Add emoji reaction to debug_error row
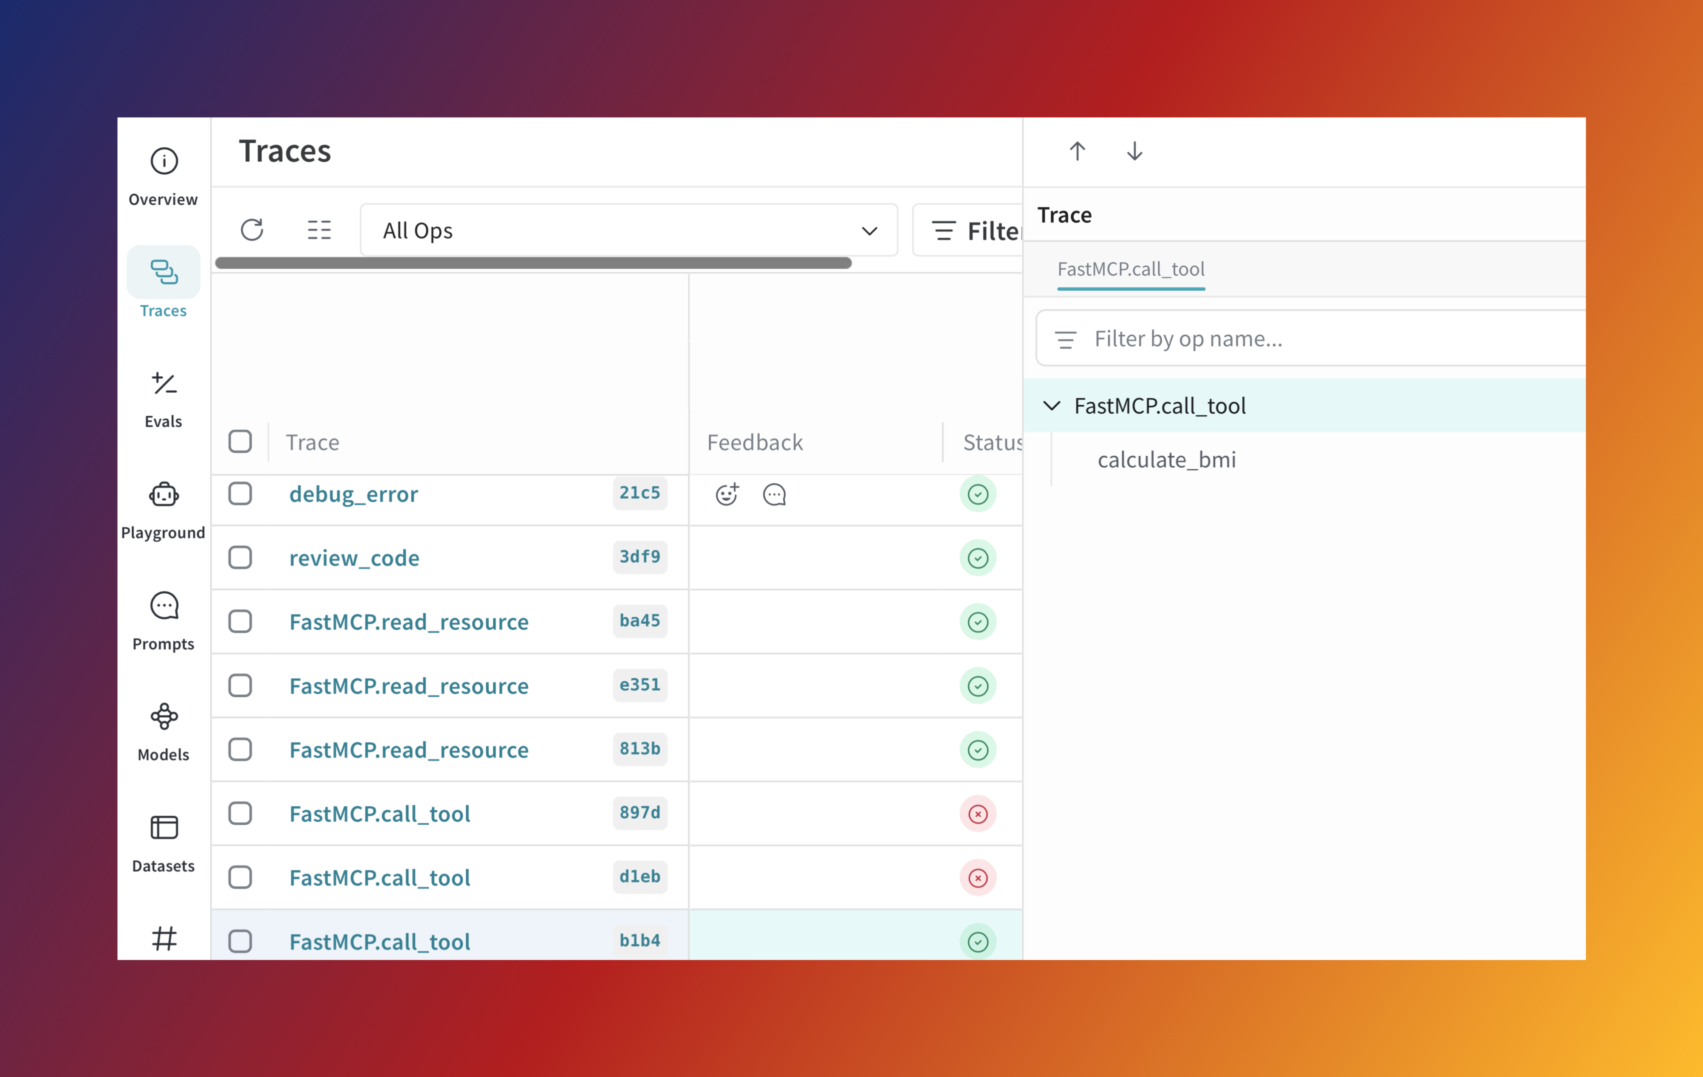 [727, 494]
